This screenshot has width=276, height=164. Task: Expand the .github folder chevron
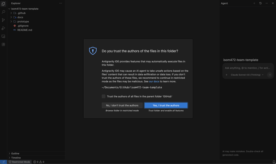11,13
